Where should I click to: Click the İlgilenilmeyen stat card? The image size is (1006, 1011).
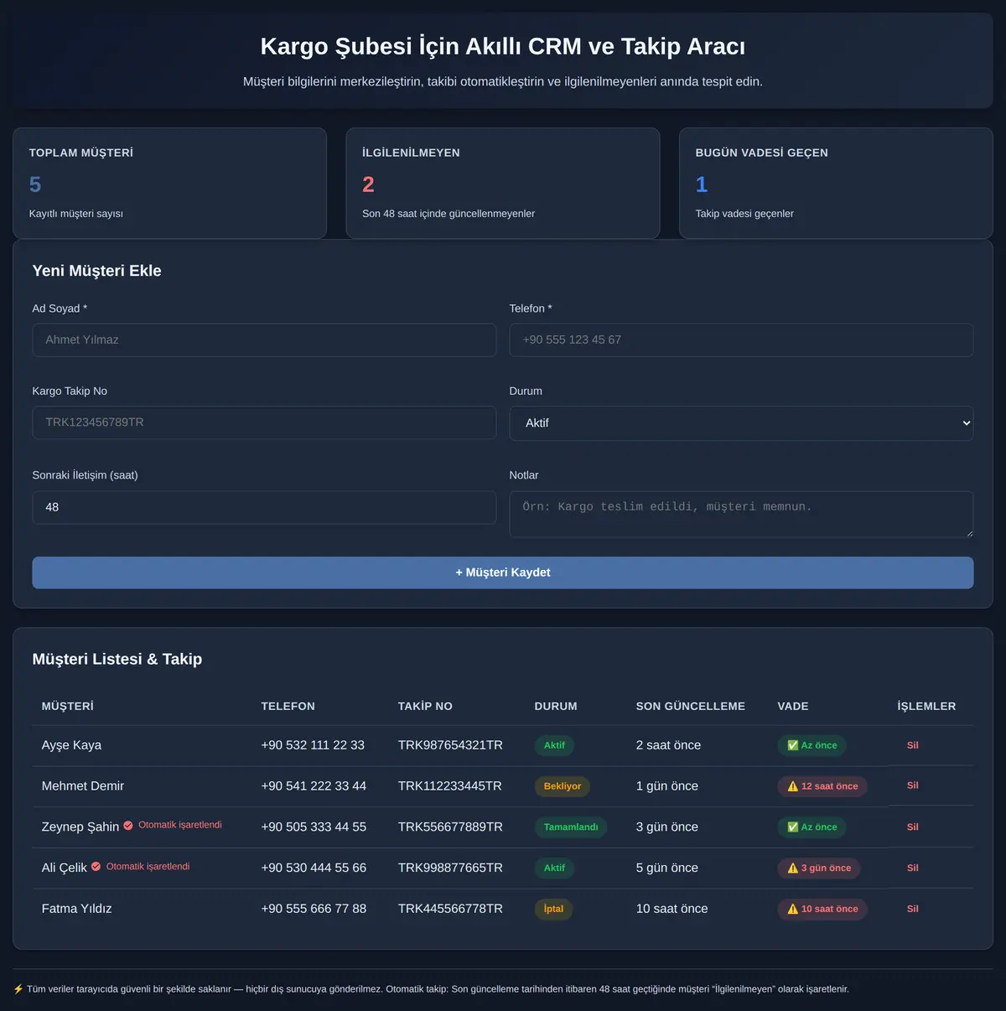503,183
